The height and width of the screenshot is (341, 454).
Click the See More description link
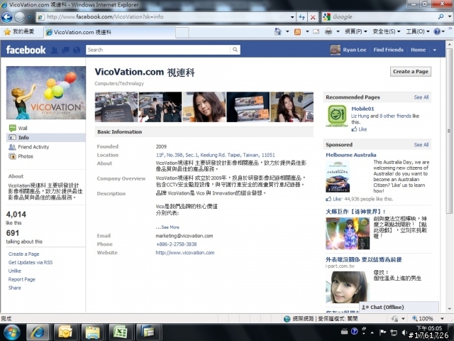(170, 227)
